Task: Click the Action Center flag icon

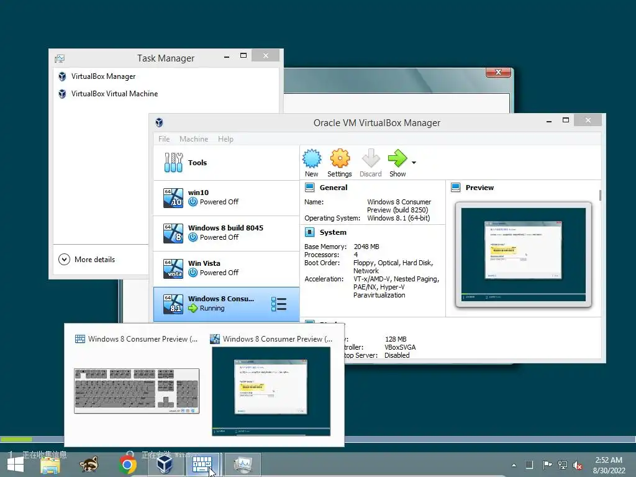Action: click(x=547, y=465)
